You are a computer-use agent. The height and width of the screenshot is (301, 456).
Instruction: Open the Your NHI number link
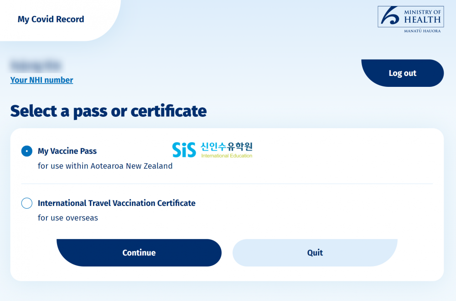41,80
